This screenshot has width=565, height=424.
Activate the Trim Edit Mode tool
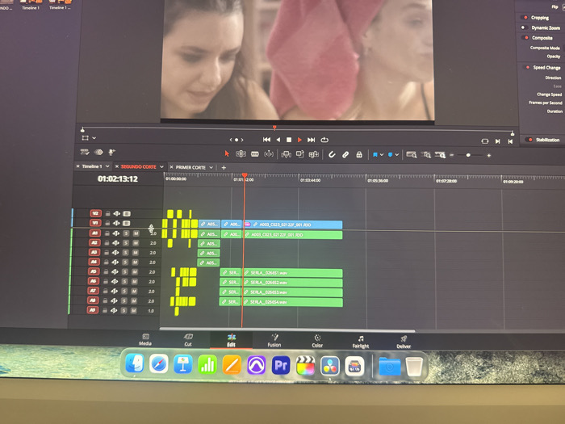[x=241, y=154]
